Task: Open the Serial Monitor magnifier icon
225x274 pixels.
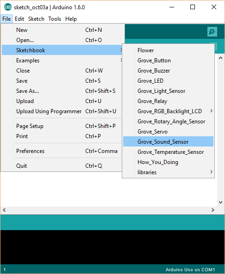Action: point(212,31)
